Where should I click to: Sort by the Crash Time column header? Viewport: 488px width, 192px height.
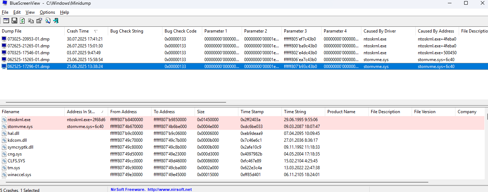point(86,31)
